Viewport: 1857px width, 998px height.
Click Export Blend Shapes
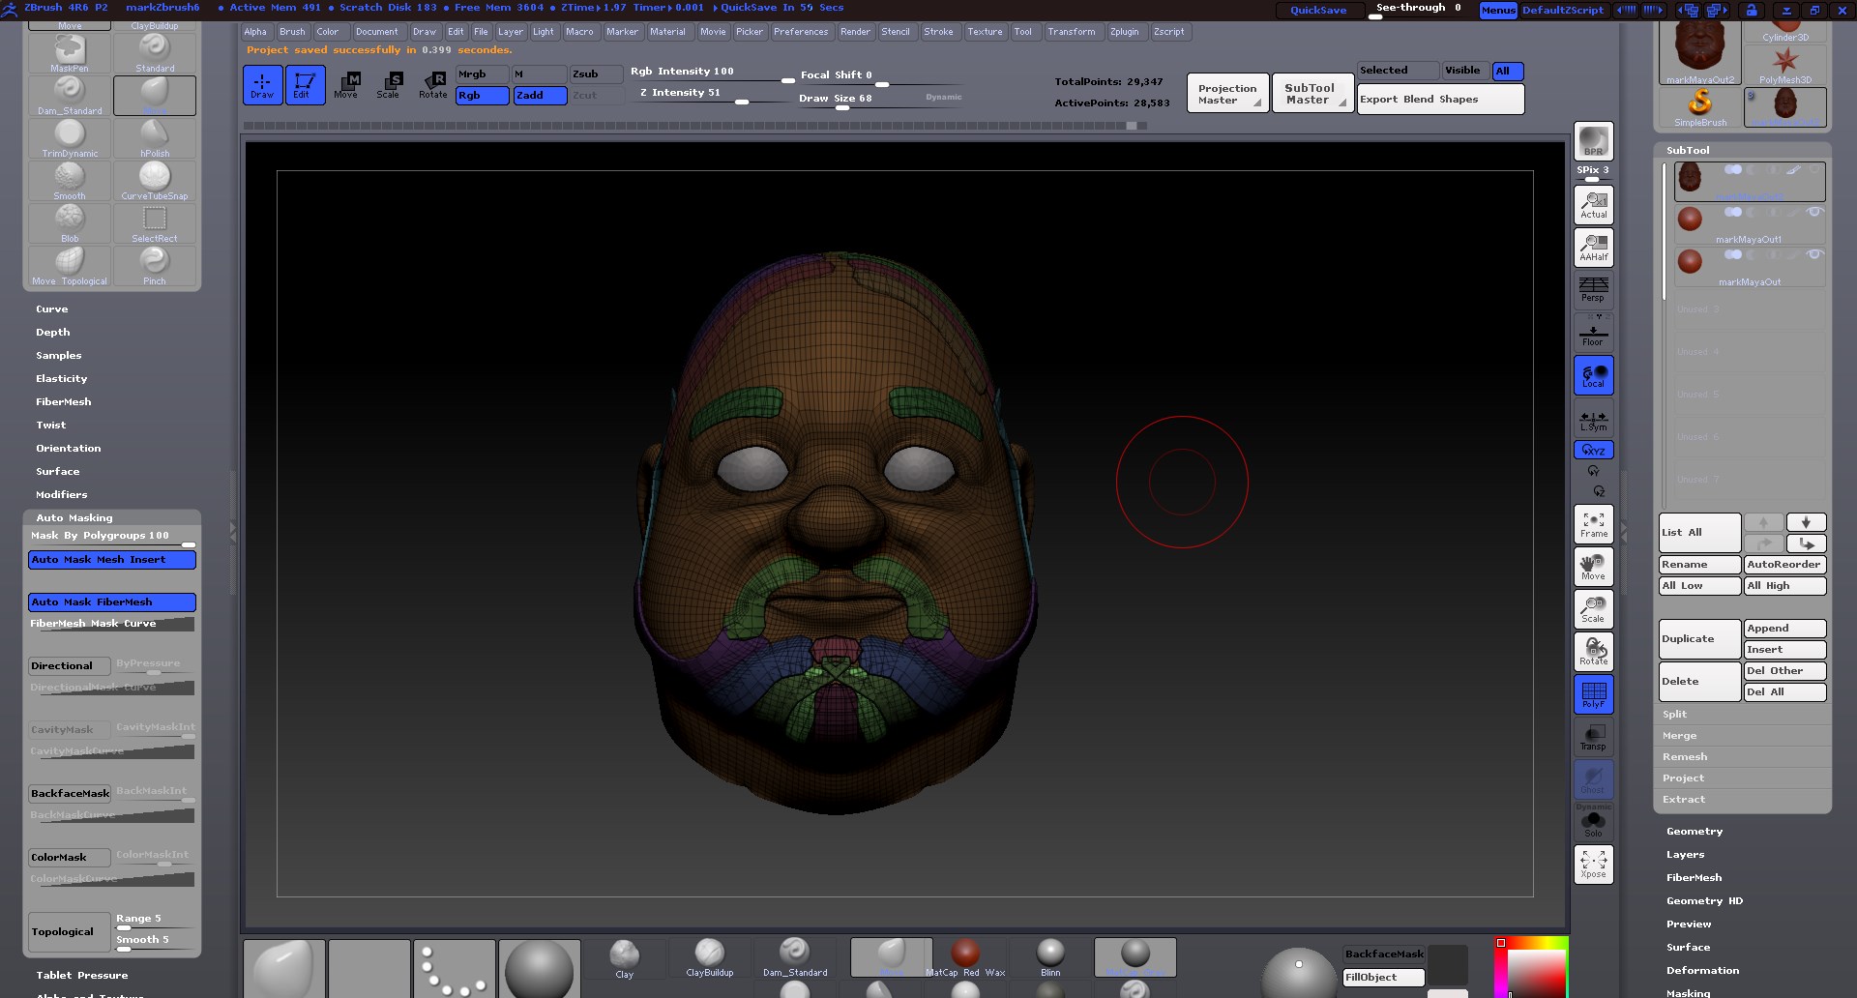pyautogui.click(x=1419, y=99)
